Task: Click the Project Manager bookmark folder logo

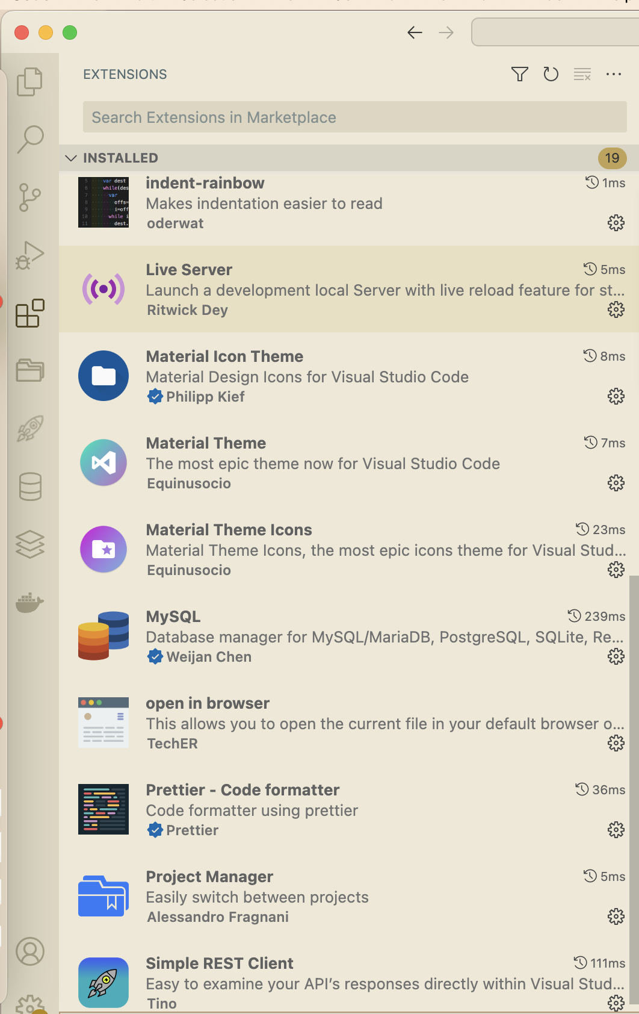Action: [x=103, y=896]
